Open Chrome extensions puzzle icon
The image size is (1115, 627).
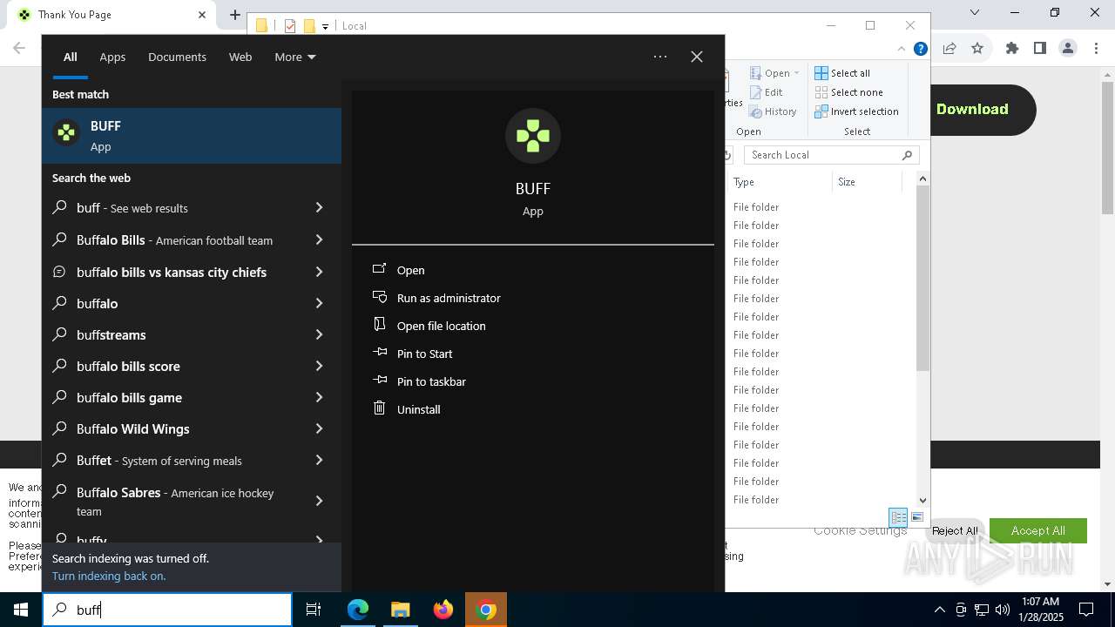1011,49
